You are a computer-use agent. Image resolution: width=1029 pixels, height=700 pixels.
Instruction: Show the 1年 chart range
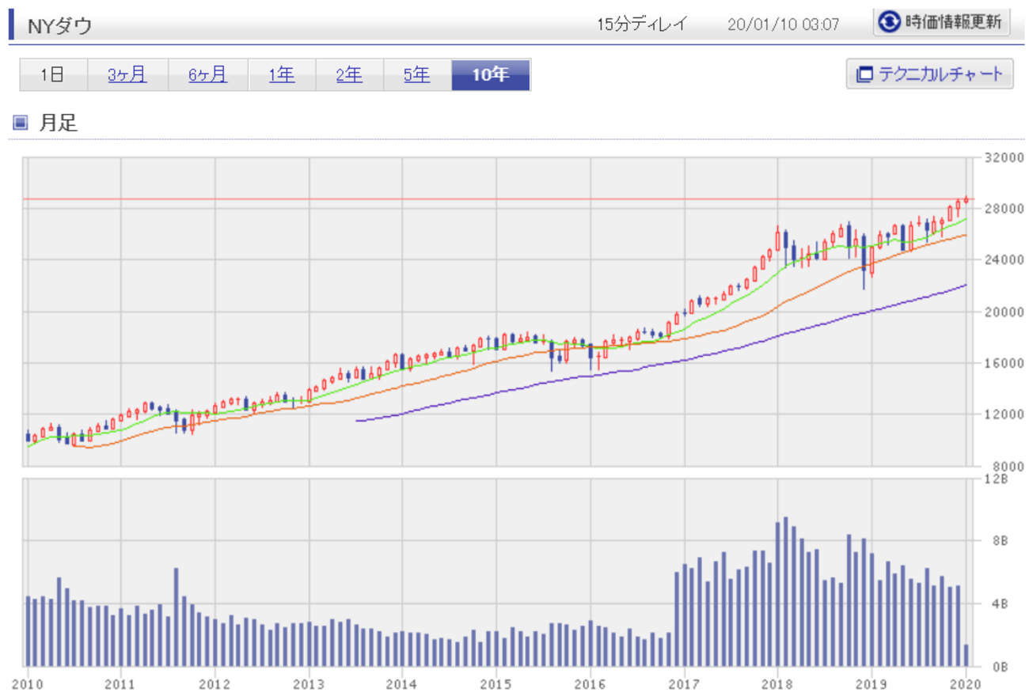(x=281, y=75)
